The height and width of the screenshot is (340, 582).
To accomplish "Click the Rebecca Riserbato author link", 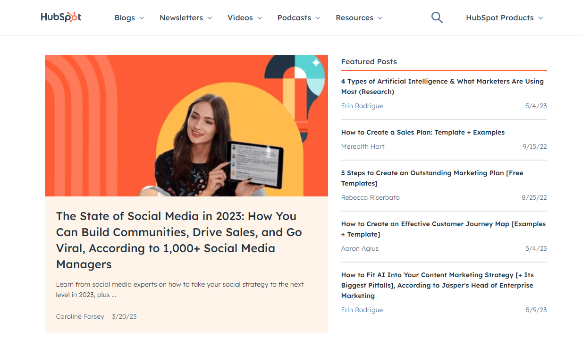I will point(370,197).
